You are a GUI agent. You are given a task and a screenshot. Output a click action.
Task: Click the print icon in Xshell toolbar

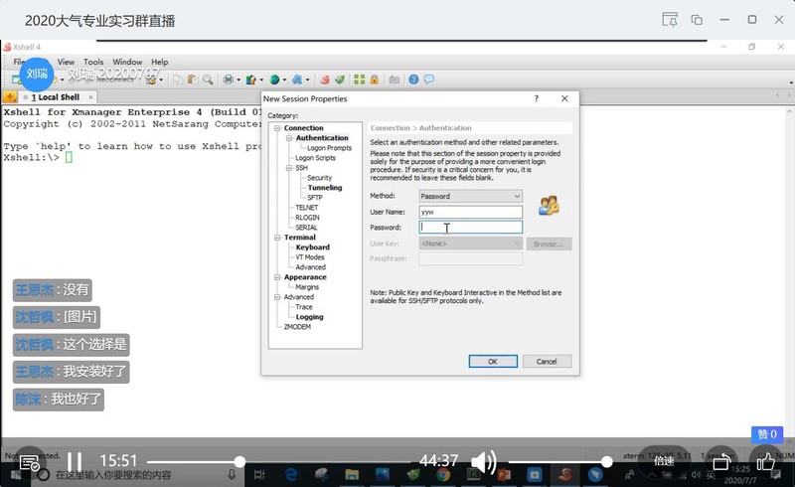[x=229, y=80]
